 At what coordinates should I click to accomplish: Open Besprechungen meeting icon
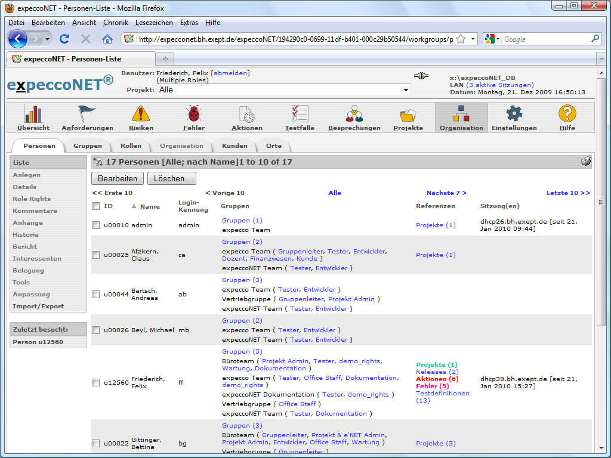(354, 114)
